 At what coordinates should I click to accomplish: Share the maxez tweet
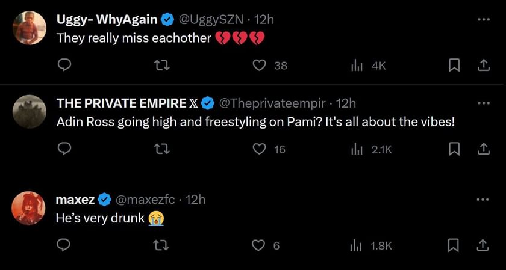point(483,245)
